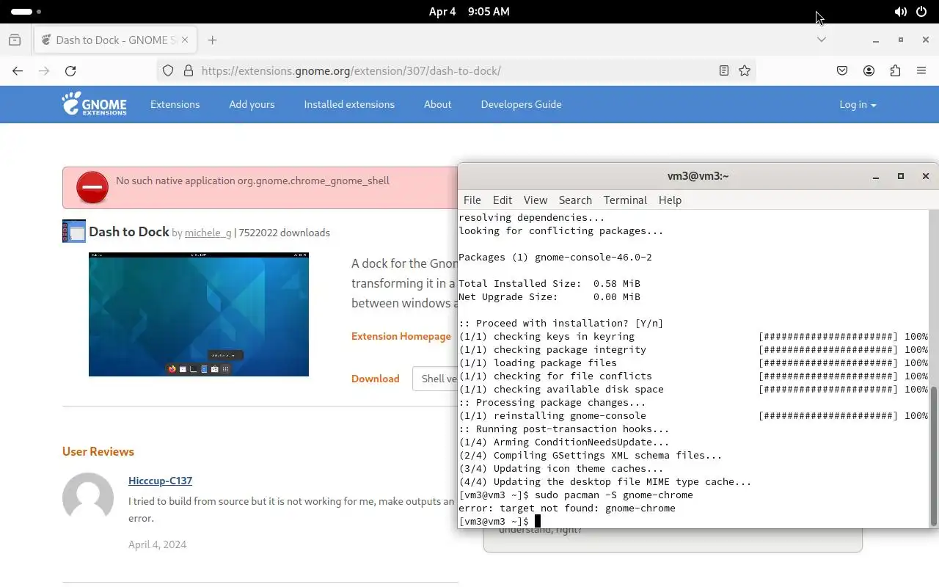Open the terminal Edit menu

(x=503, y=200)
